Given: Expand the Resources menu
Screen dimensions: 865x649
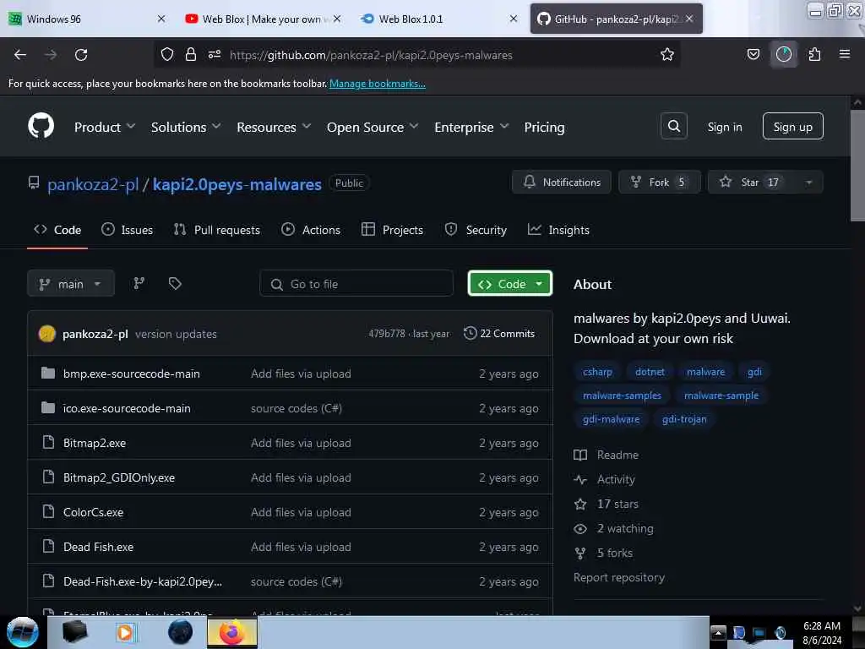Looking at the screenshot, I should 274,127.
